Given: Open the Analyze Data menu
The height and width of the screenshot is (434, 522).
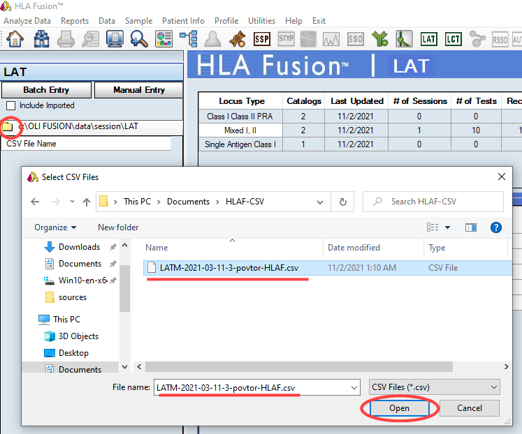Looking at the screenshot, I should pos(27,21).
